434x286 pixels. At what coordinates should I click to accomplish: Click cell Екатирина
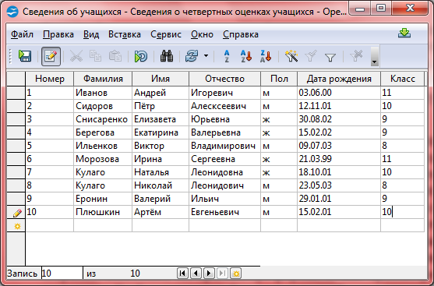pos(161,132)
